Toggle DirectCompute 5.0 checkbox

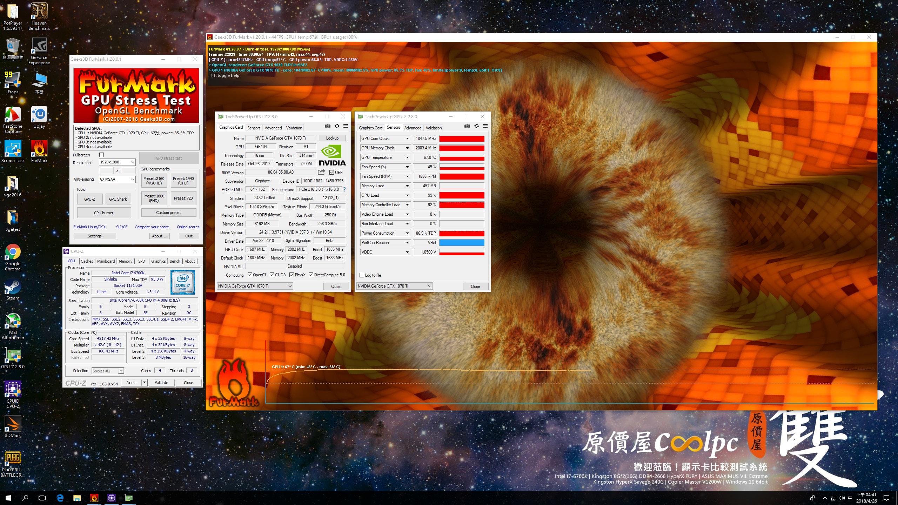pyautogui.click(x=311, y=275)
